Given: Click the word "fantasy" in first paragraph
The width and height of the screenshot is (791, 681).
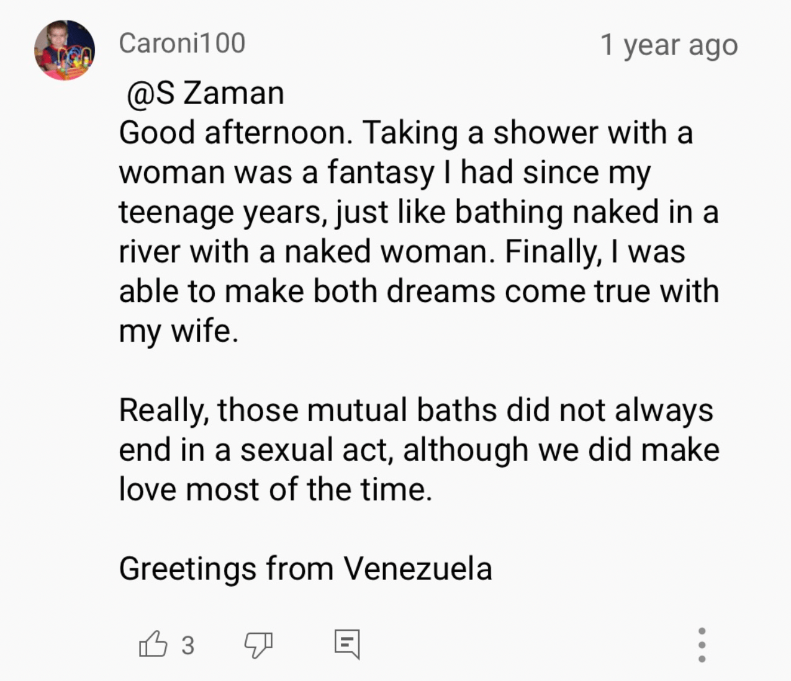Looking at the screenshot, I should click(x=380, y=172).
